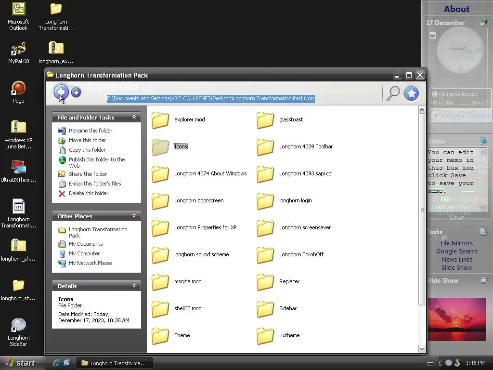Select the UltraUXThem desktop icon
This screenshot has height=370, width=493.
(18, 171)
